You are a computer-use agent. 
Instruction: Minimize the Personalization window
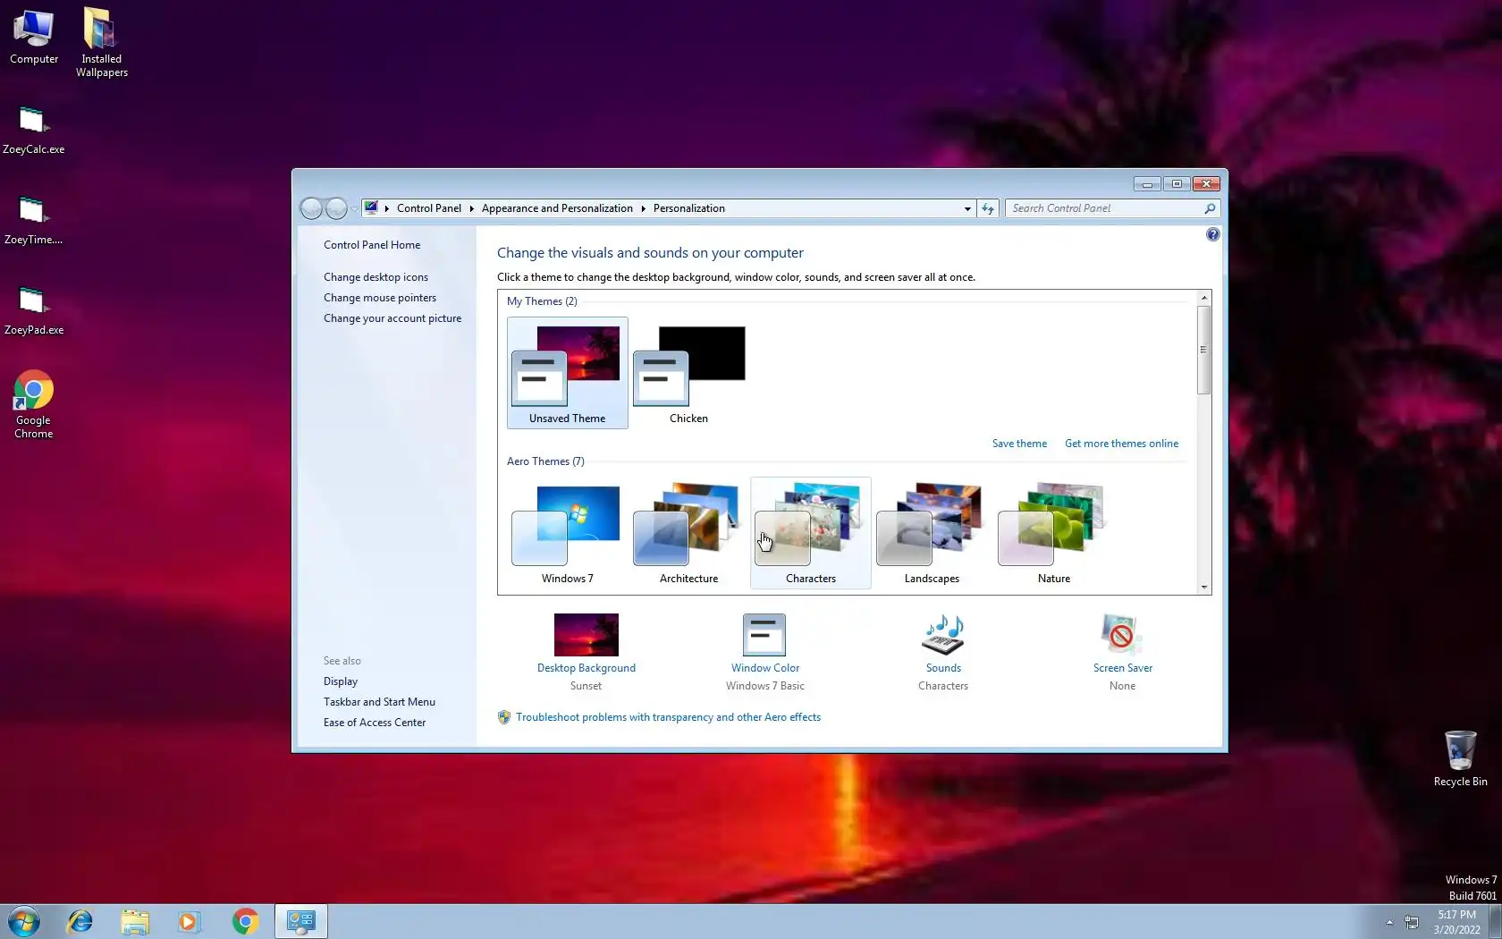coord(1147,184)
